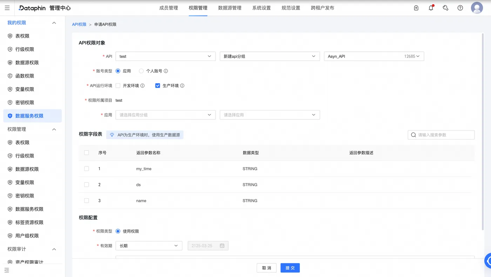Image resolution: width=491 pixels, height=277 pixels.
Task: Switch to 数据源管理 tab
Action: coord(230,8)
